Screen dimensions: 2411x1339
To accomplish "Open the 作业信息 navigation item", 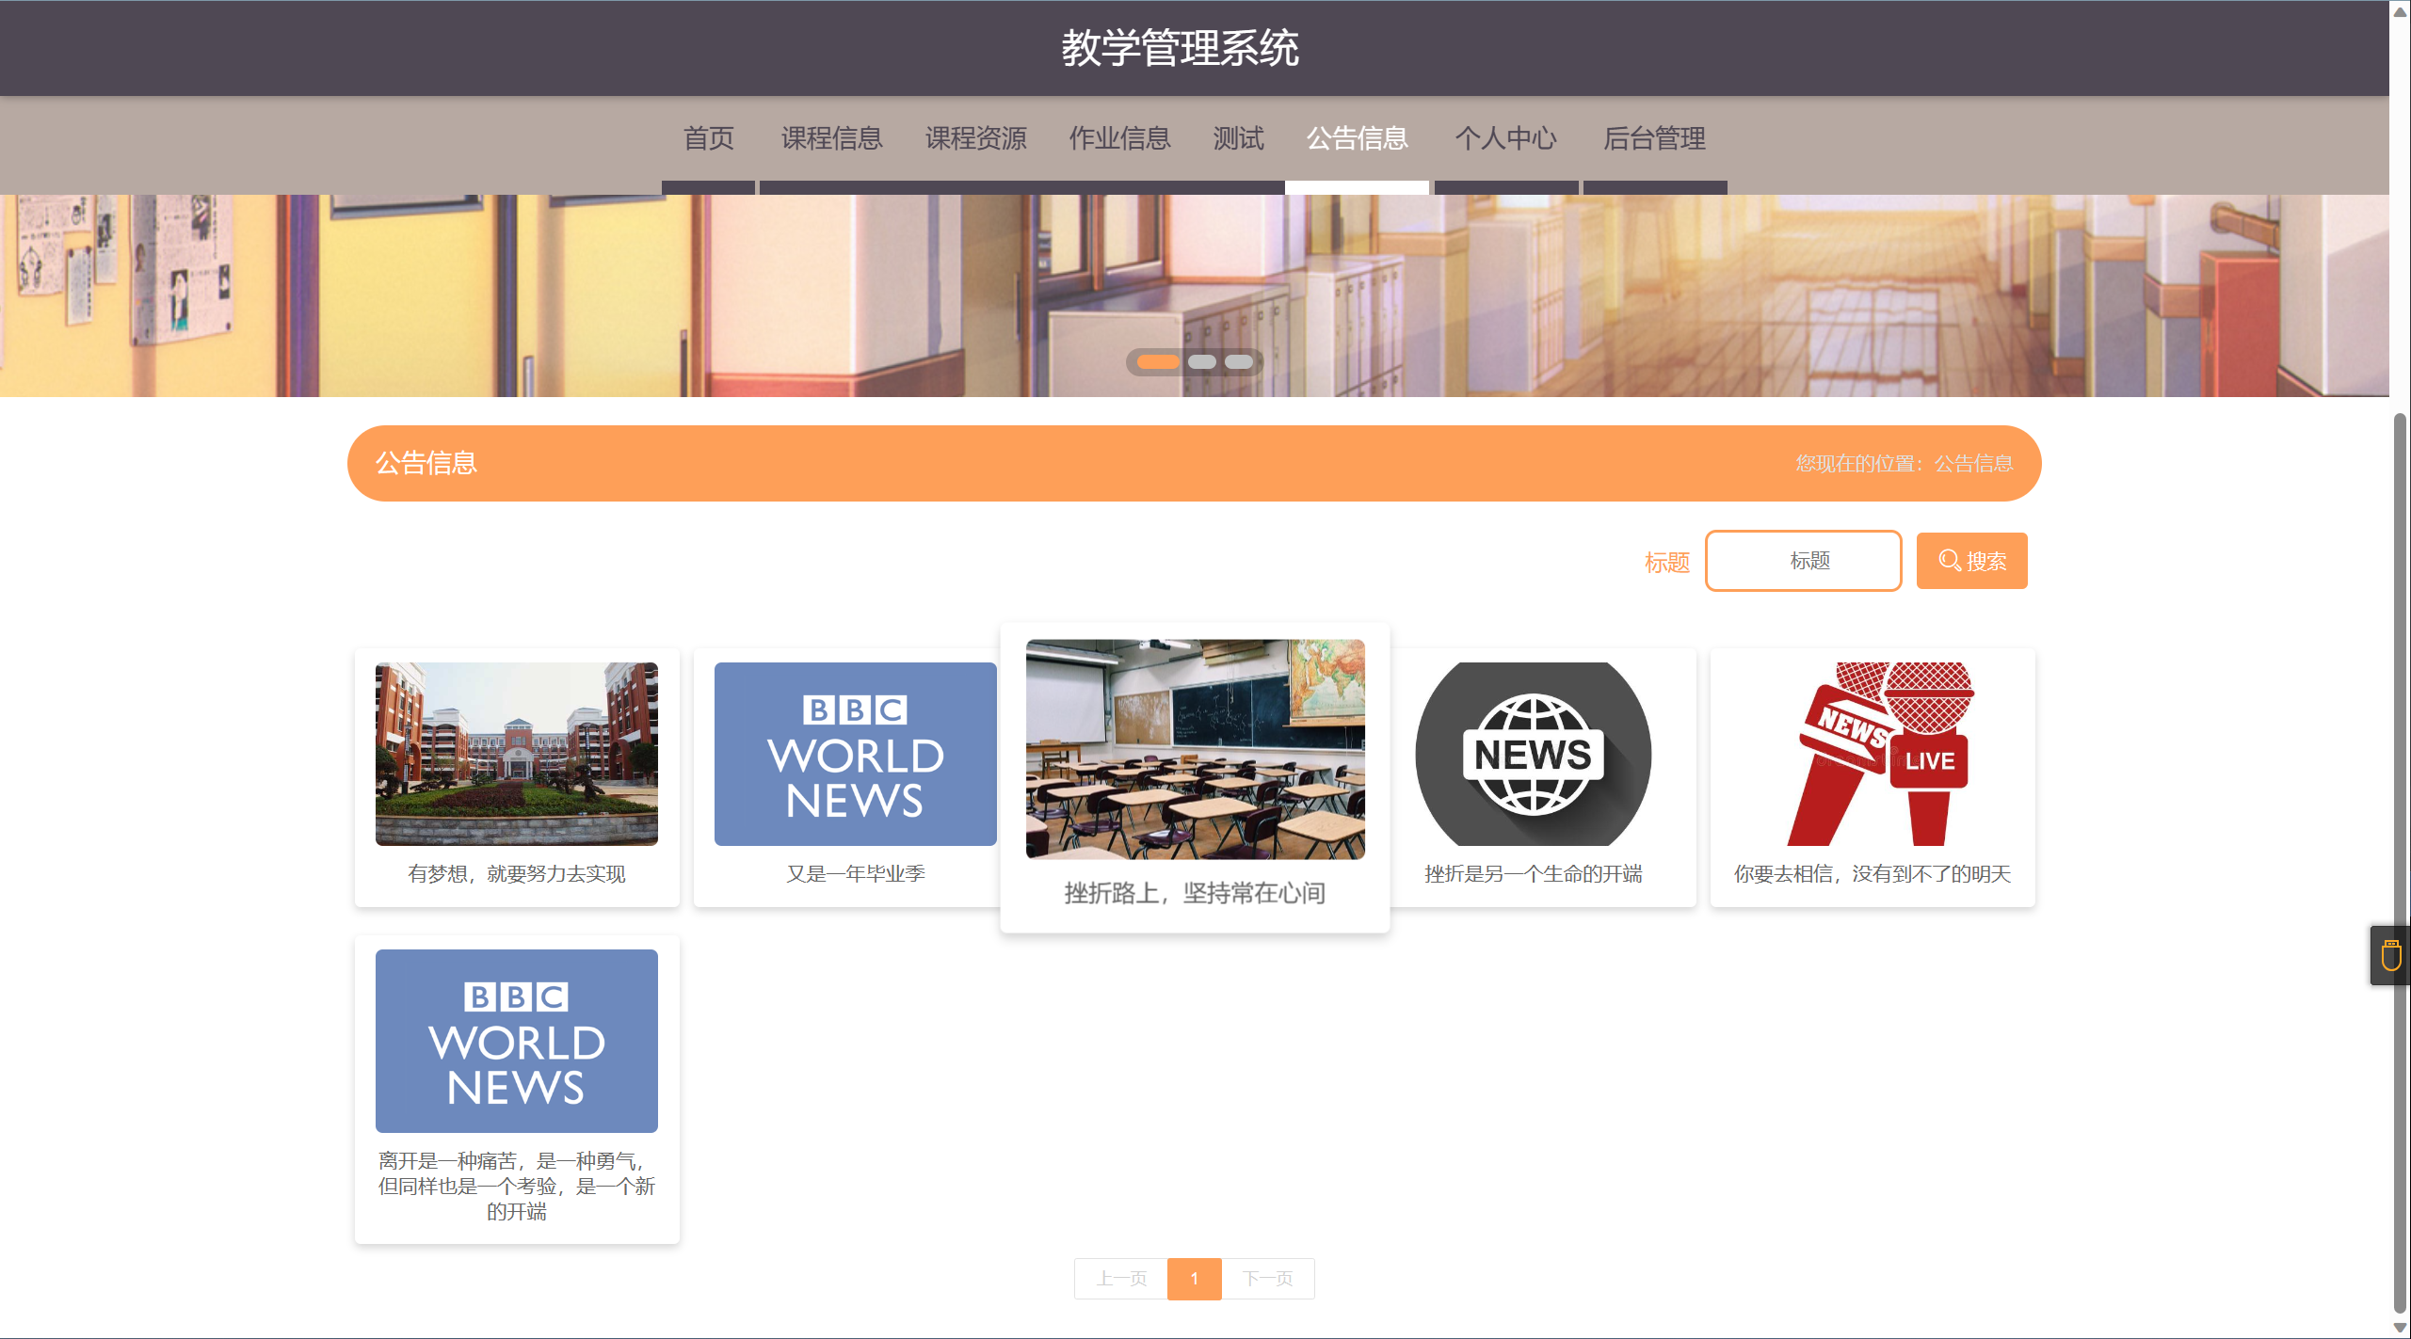I will pos(1119,138).
